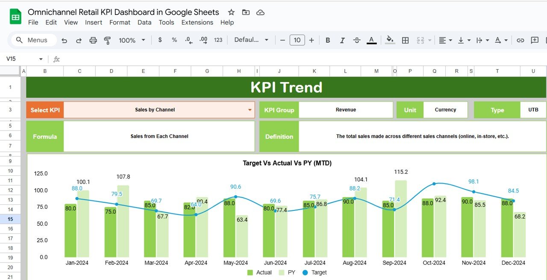Click the Menus search button
This screenshot has width=547, height=280.
[33, 40]
